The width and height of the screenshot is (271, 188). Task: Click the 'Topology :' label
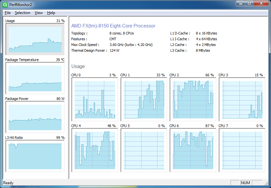79,33
